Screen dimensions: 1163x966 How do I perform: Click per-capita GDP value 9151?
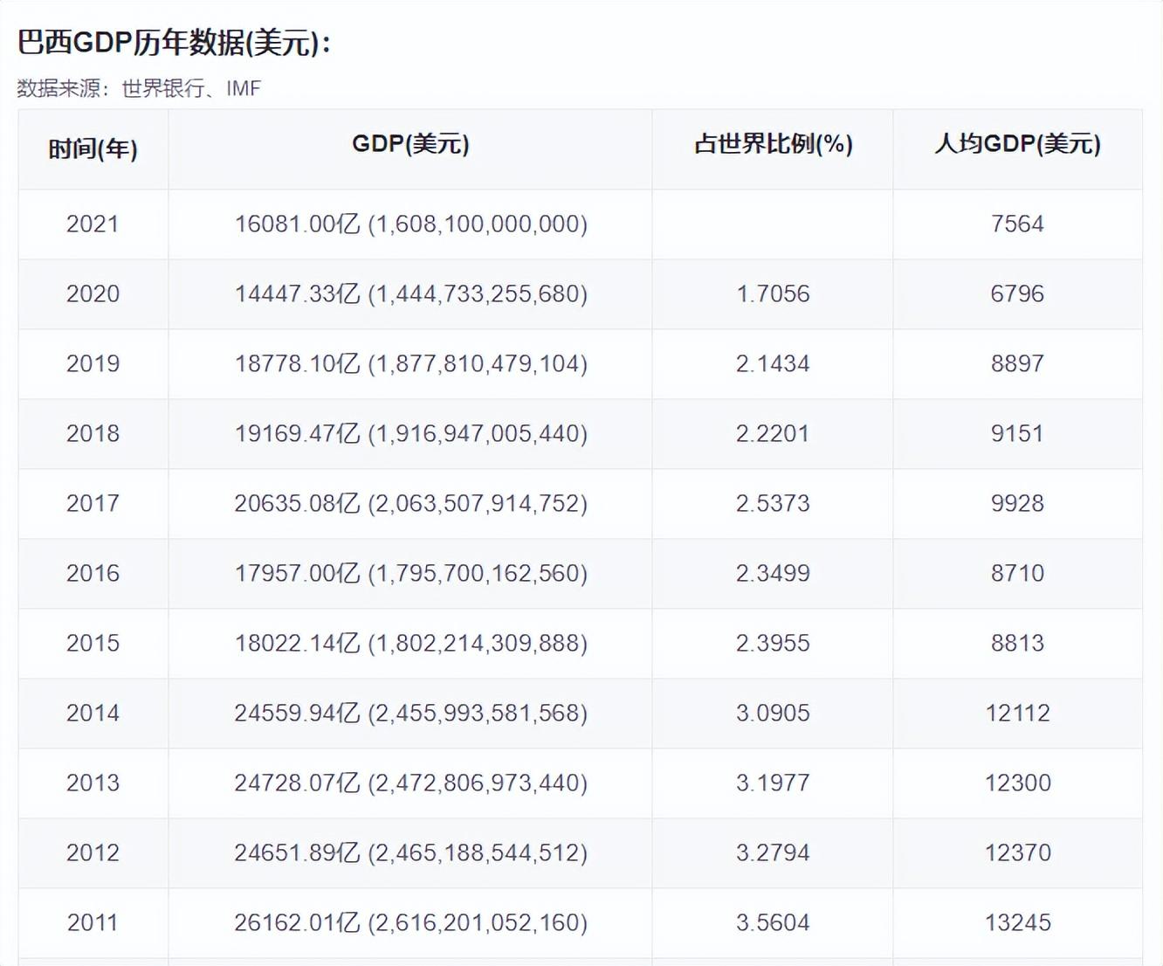[x=1017, y=433]
